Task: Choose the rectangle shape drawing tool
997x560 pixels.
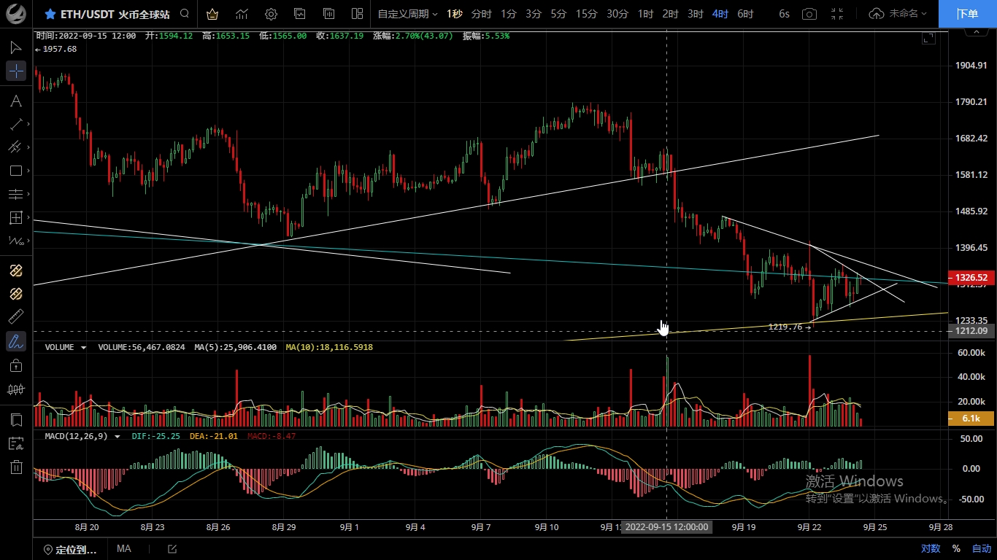Action: [16, 171]
